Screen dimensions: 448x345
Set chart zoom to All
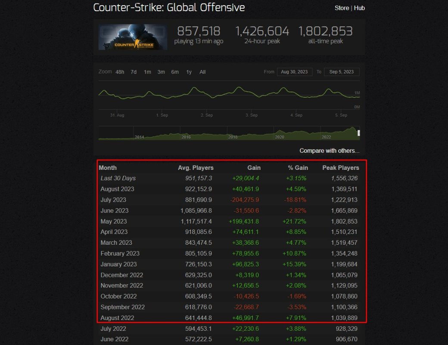[202, 72]
